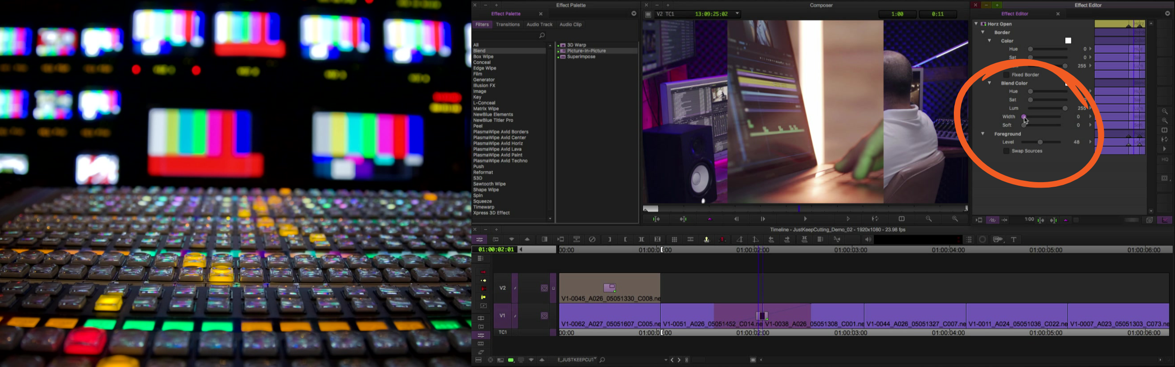Click the Lift icon (yellow arrow) in timeline toolbar
The height and width of the screenshot is (367, 1175).
click(707, 239)
